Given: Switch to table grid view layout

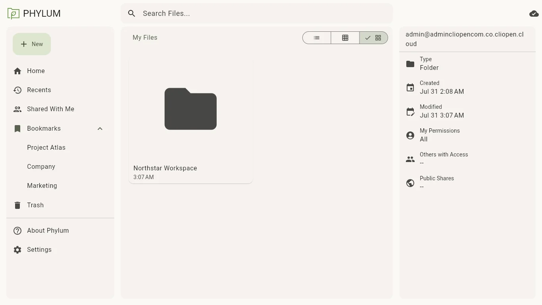Looking at the screenshot, I should click(345, 38).
